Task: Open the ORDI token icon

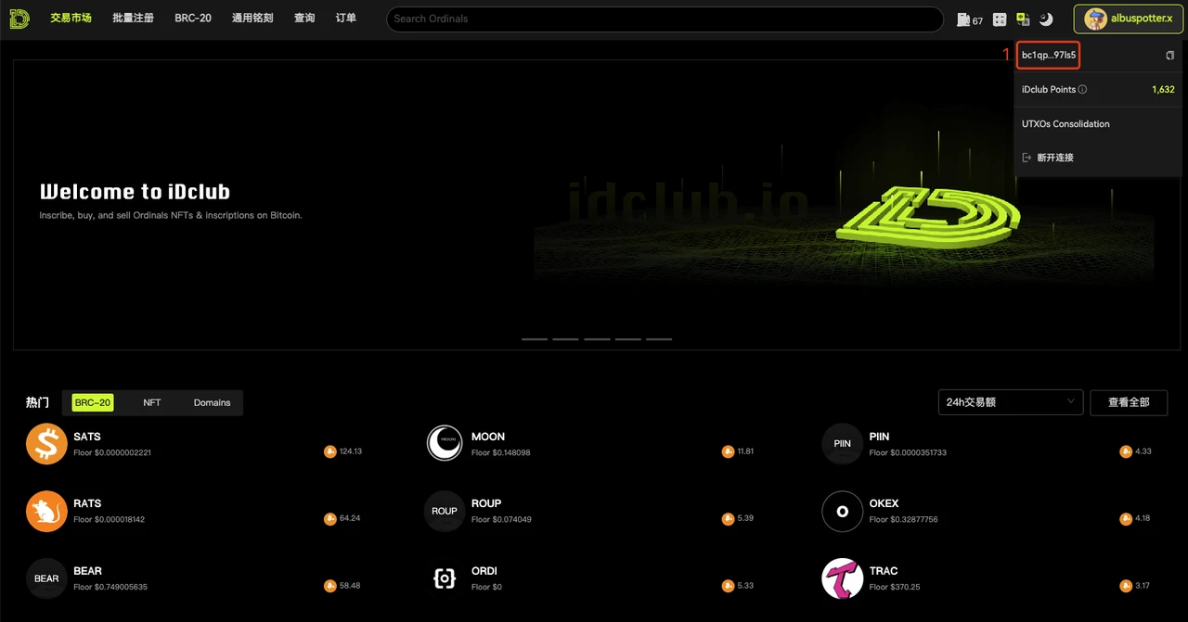Action: pyautogui.click(x=445, y=578)
